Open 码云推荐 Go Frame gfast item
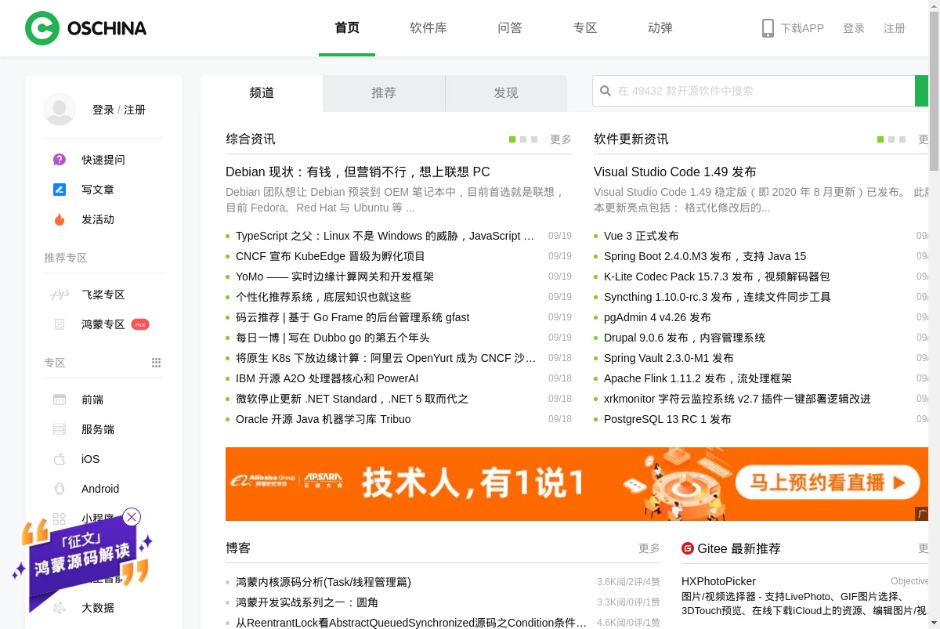This screenshot has height=629, width=940. click(352, 317)
